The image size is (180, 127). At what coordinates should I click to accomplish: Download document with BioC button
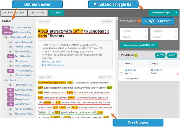tap(56, 13)
